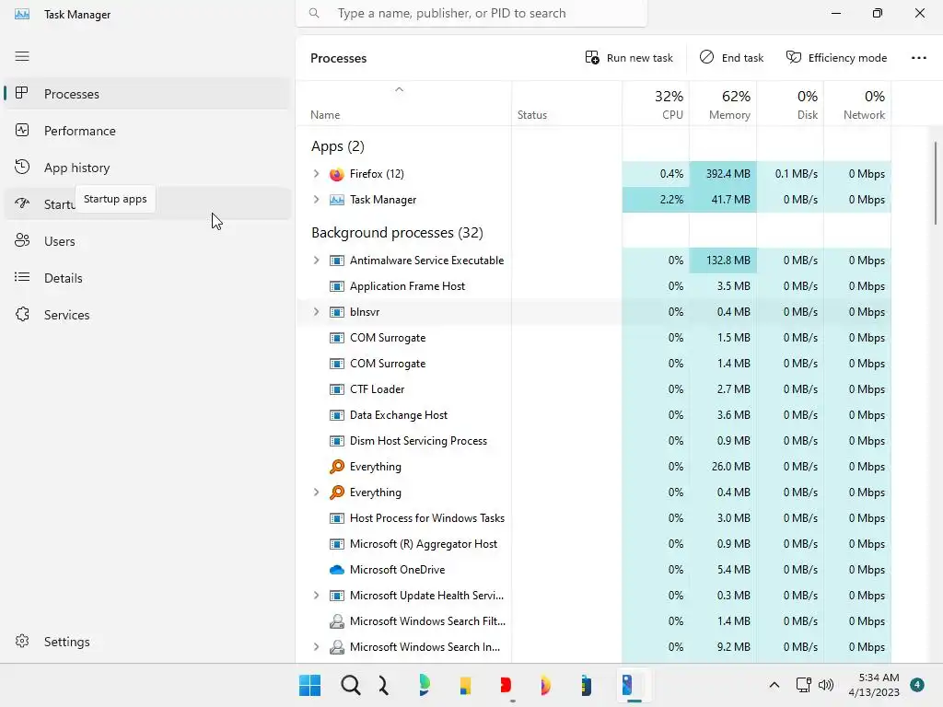This screenshot has height=707, width=943.
Task: Click the Microsoft Windows Search Filt... icon
Action: pos(337,621)
